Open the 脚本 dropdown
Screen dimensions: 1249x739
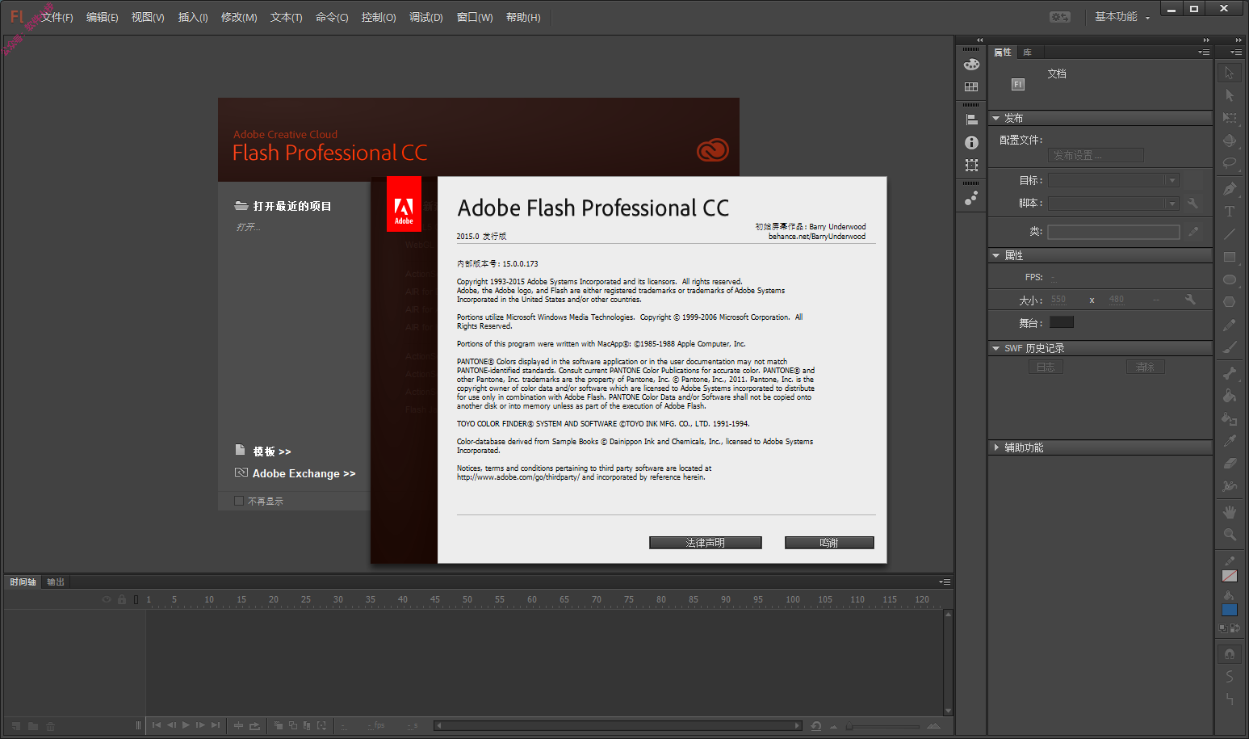(1113, 203)
